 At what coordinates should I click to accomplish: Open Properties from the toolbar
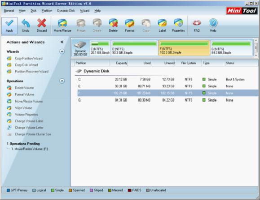tap(178, 26)
